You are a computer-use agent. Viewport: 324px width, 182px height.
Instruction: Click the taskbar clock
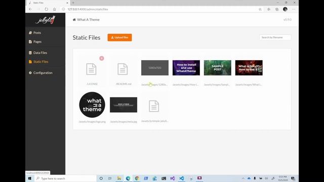(x=282, y=178)
